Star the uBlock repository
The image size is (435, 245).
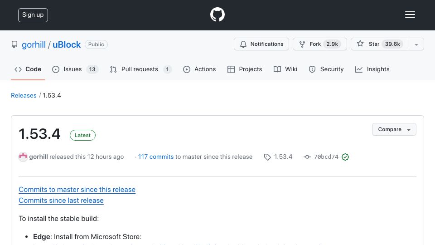coord(380,44)
